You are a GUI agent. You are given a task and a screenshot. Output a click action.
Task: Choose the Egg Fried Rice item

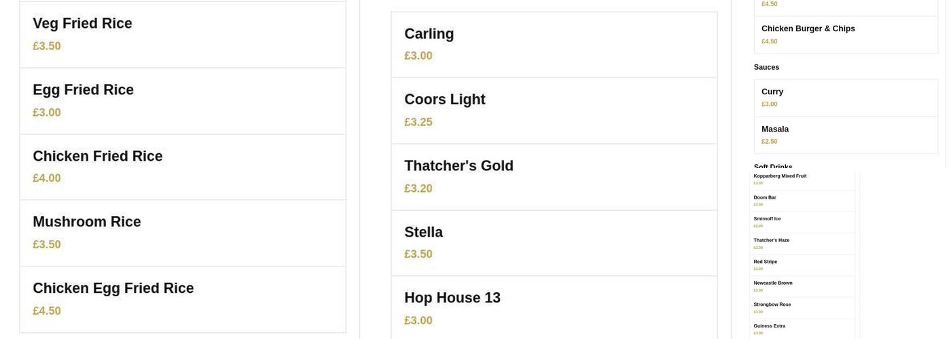pos(182,100)
